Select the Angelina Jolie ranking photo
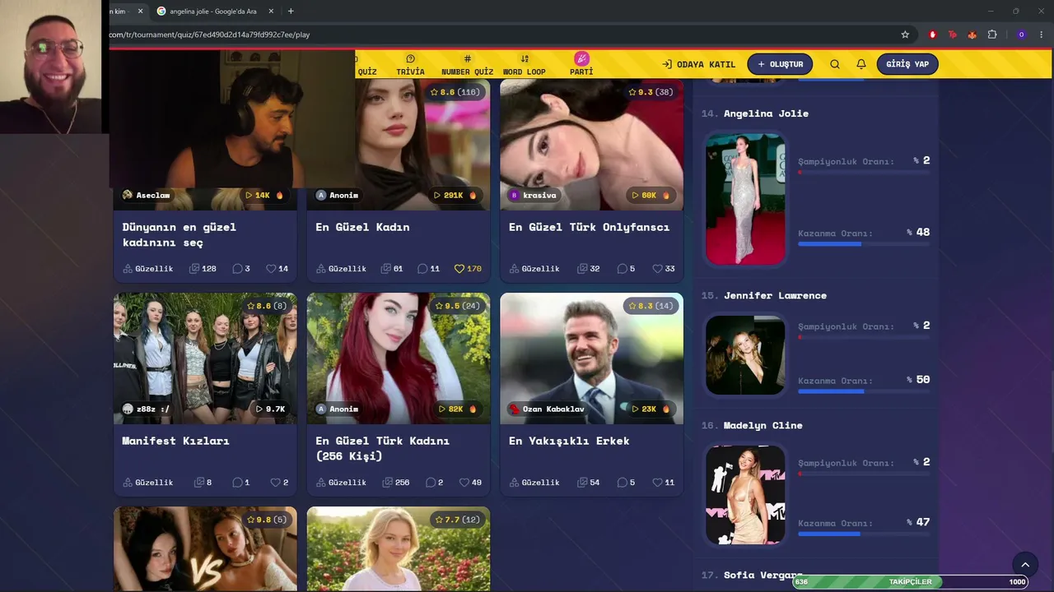 (x=745, y=199)
